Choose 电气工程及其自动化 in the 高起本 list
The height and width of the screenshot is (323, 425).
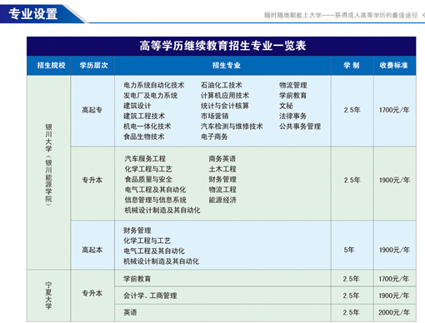coord(154,251)
